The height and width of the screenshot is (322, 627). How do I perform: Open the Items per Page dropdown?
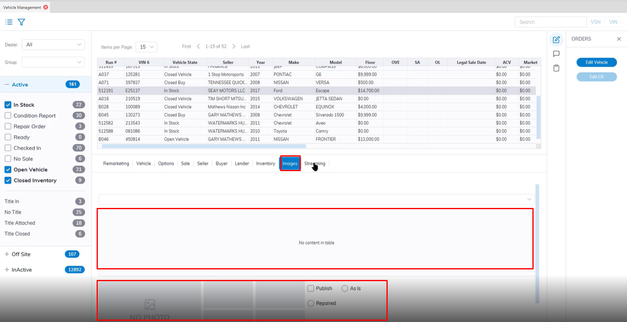pyautogui.click(x=146, y=47)
